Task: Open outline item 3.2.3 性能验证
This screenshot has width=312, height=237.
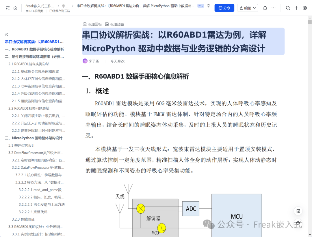Action: pos(23,219)
